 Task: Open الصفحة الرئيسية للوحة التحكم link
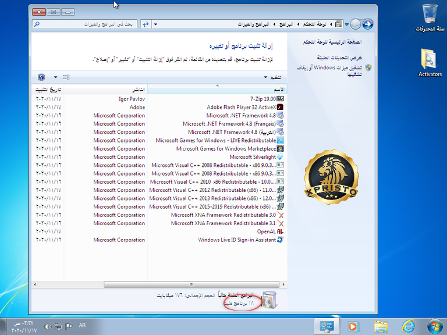[332, 42]
